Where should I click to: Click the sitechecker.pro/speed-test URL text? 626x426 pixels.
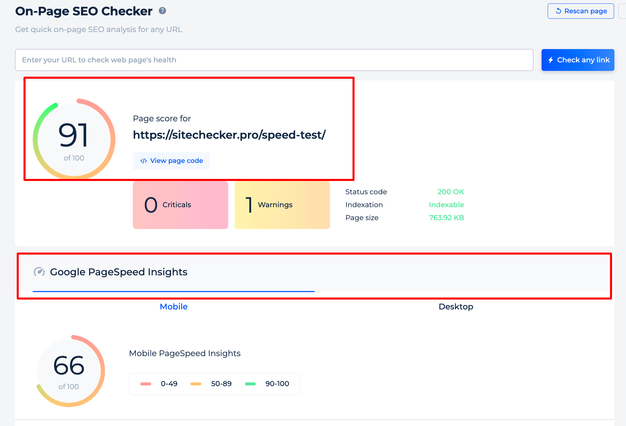(229, 135)
